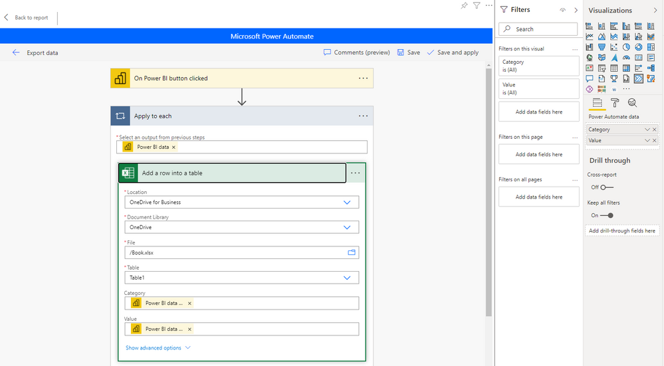Click the Save button
The width and height of the screenshot is (664, 366).
[409, 52]
